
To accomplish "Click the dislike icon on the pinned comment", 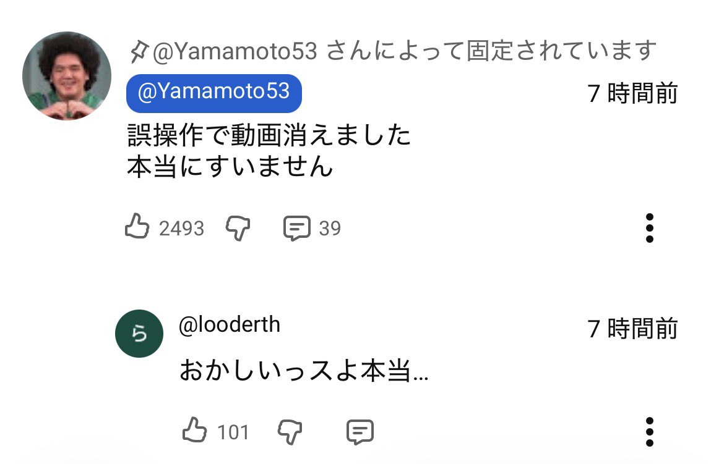I will [238, 227].
